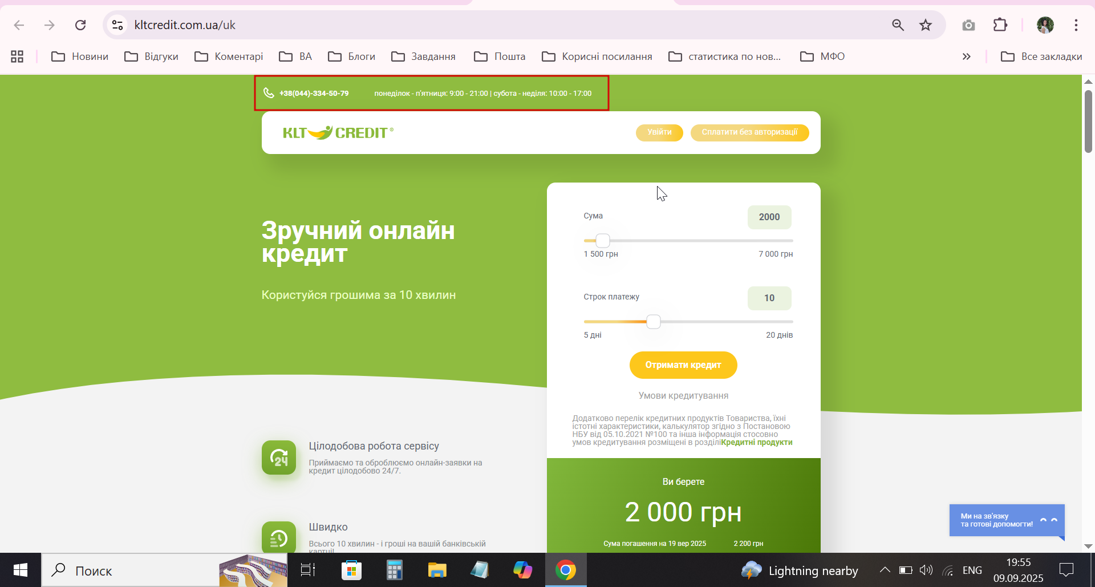
Task: Click the network Wi-Fi icon in tray
Action: [948, 570]
